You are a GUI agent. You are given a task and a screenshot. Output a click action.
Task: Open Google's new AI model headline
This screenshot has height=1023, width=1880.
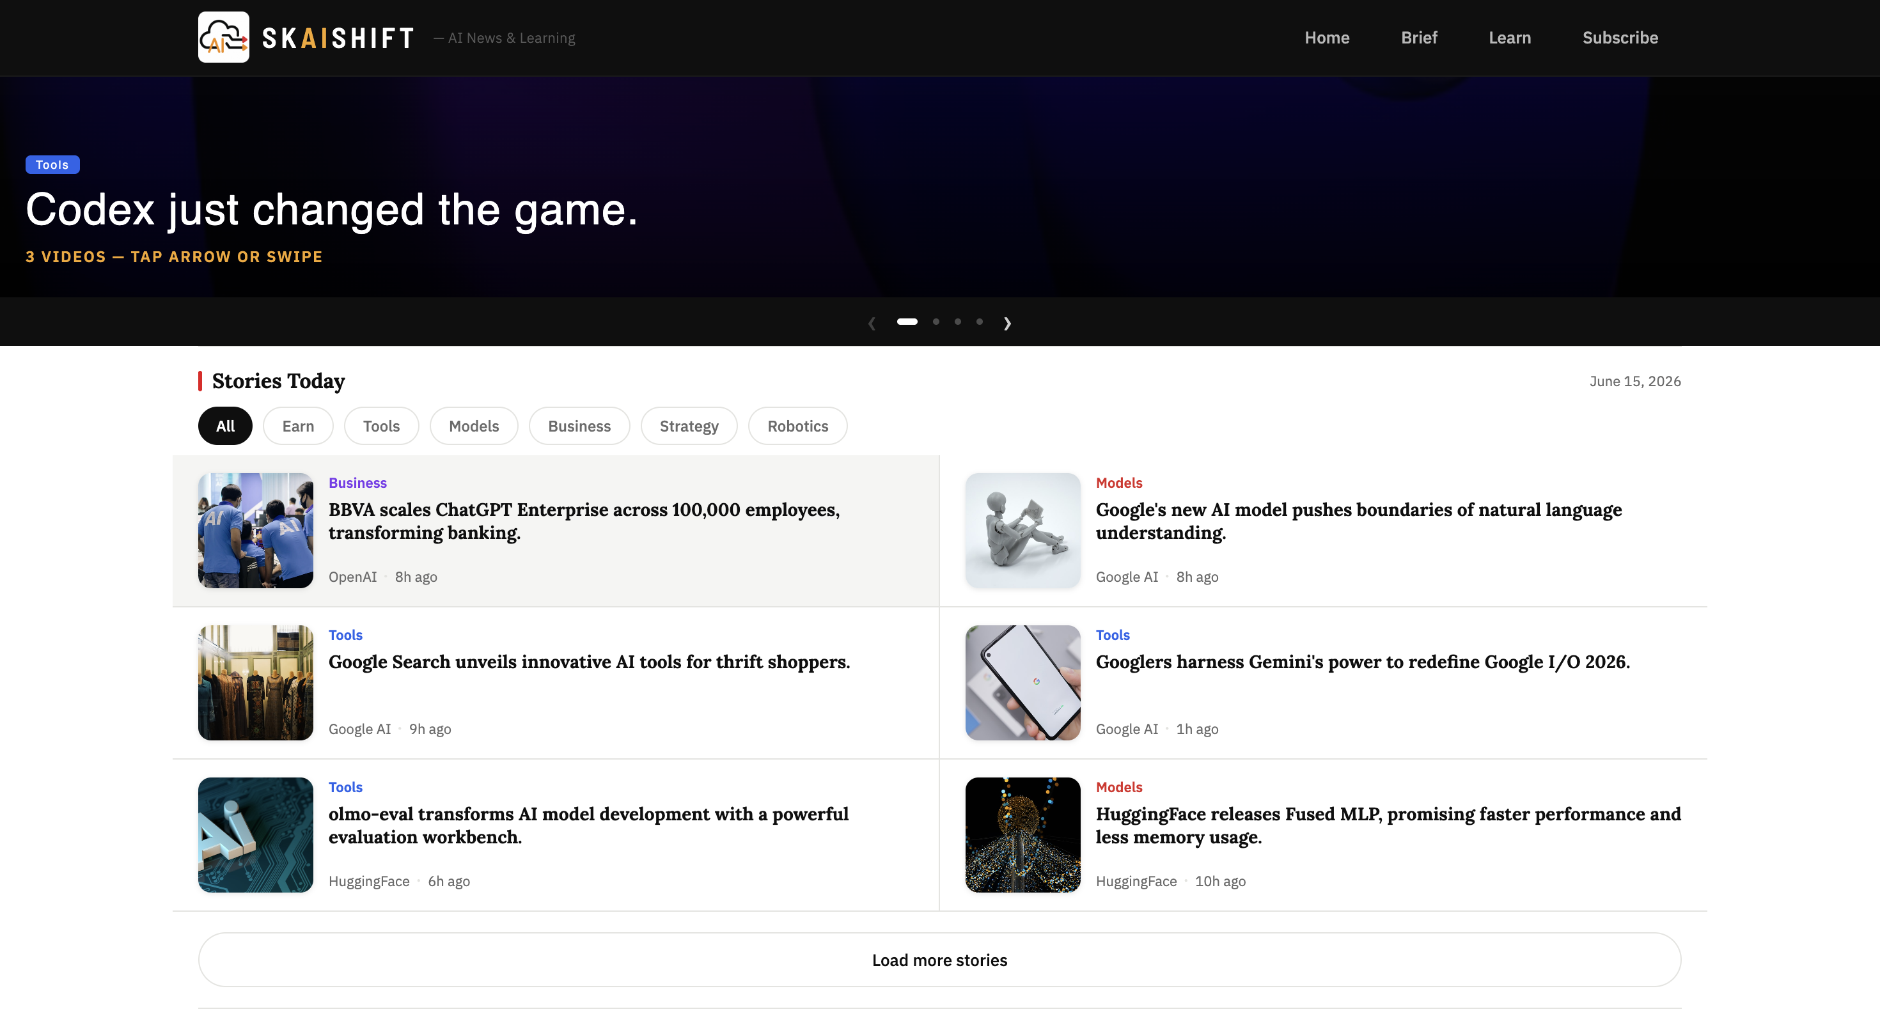(1358, 521)
